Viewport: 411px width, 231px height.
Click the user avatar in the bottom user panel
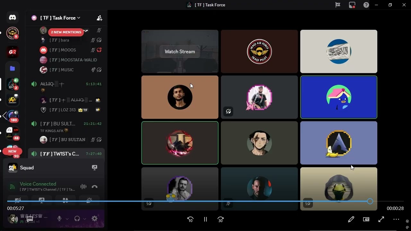(x=13, y=218)
